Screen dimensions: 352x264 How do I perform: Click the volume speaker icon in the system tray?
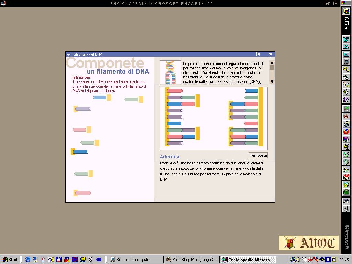pos(298,260)
